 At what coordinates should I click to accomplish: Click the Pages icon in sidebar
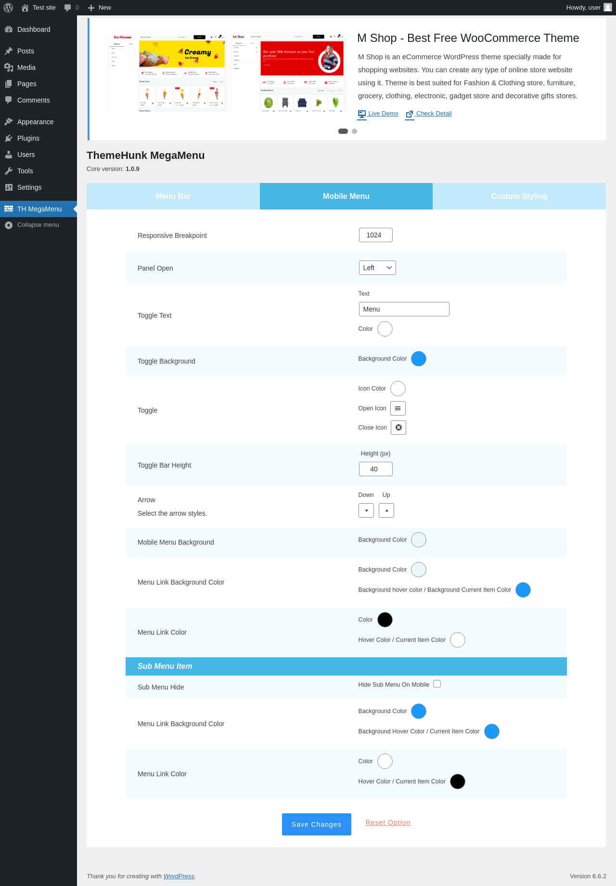[9, 84]
